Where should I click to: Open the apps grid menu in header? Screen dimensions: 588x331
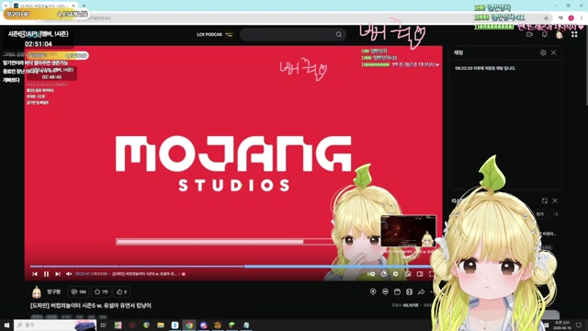click(574, 35)
